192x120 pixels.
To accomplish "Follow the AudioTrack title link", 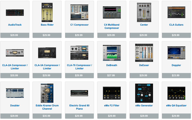I will [15, 25].
